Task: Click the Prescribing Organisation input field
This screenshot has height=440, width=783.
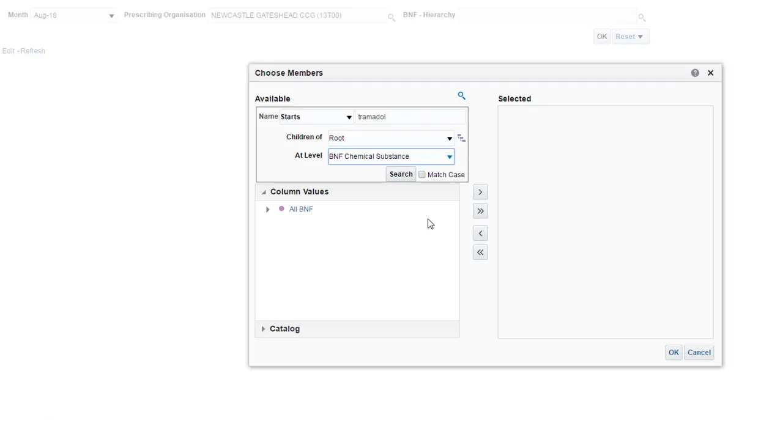Action: [x=298, y=15]
